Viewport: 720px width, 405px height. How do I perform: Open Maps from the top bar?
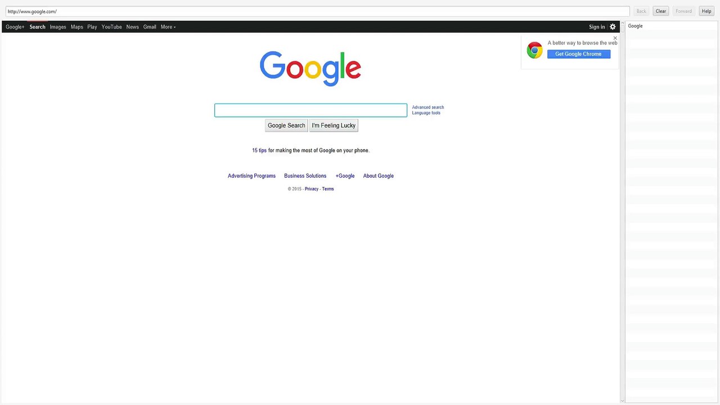(77, 27)
